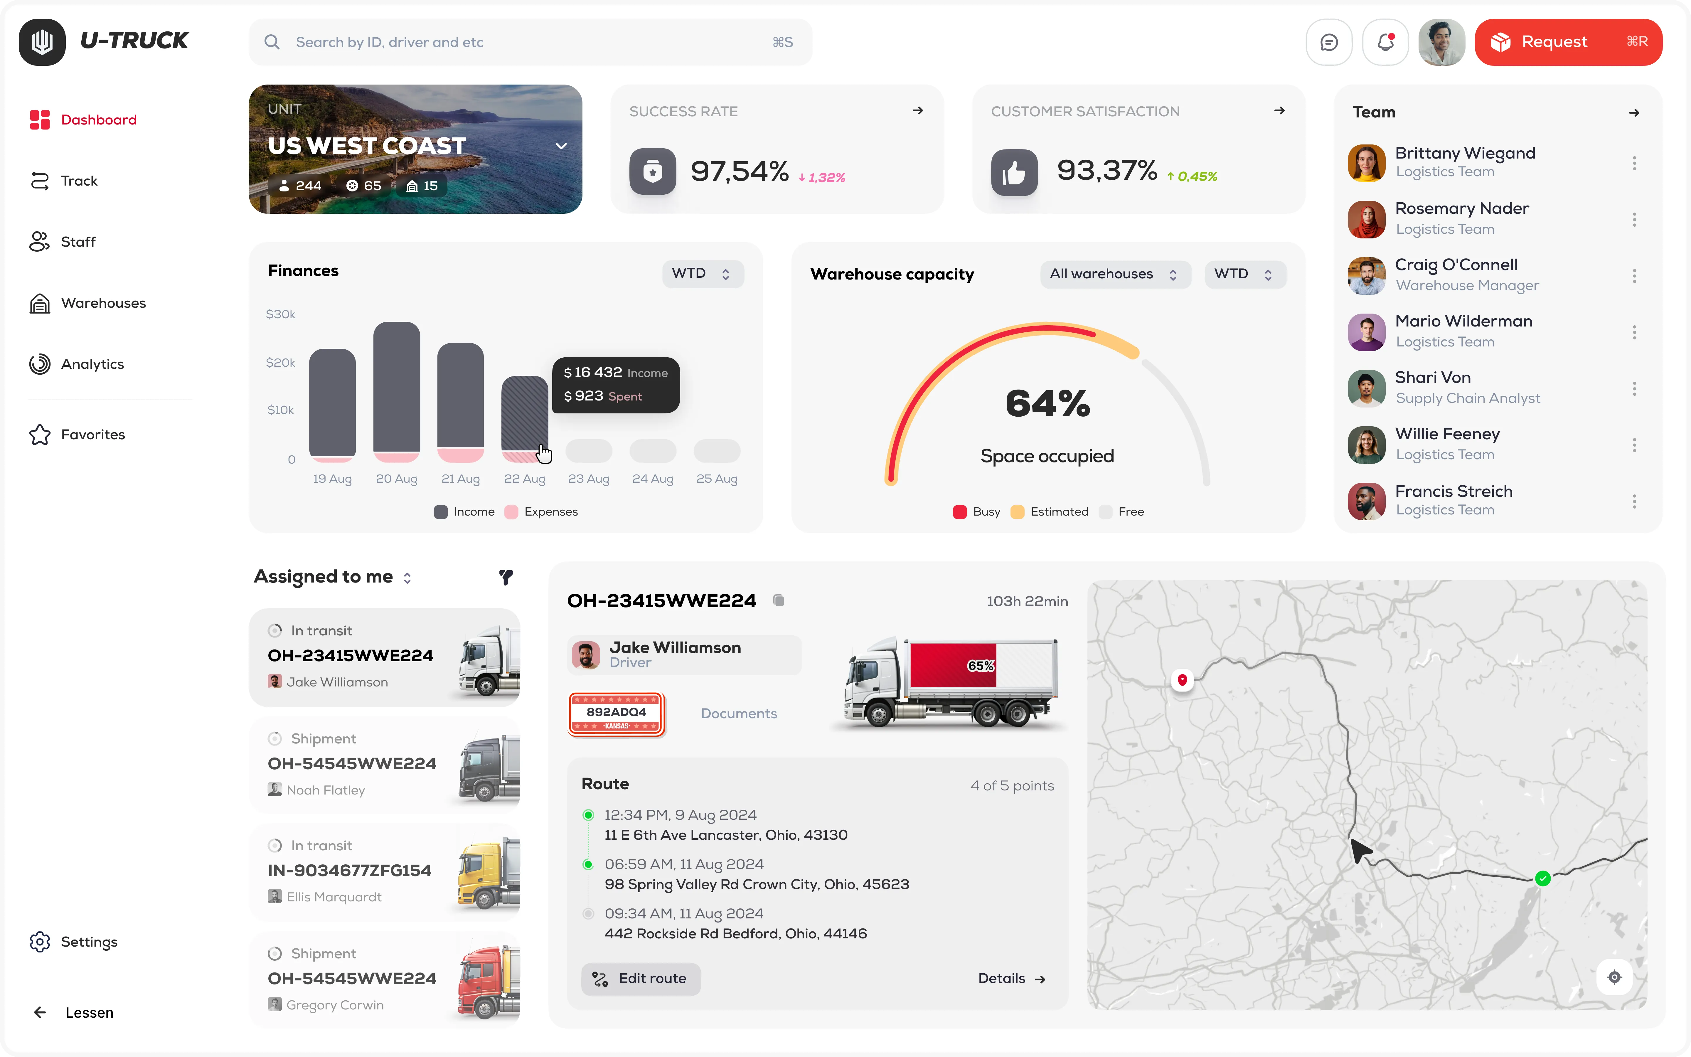Image resolution: width=1691 pixels, height=1057 pixels.
Task: Click the 22 Aug bar in the Finances chart
Action: coord(524,420)
